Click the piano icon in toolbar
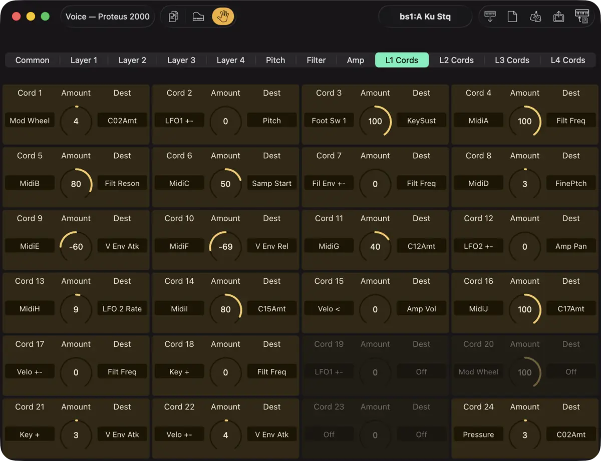This screenshot has width=601, height=461. pyautogui.click(x=198, y=17)
